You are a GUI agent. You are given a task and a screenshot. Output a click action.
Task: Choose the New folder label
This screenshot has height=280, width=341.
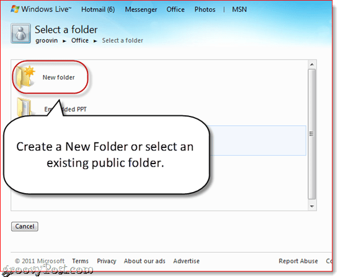click(59, 77)
